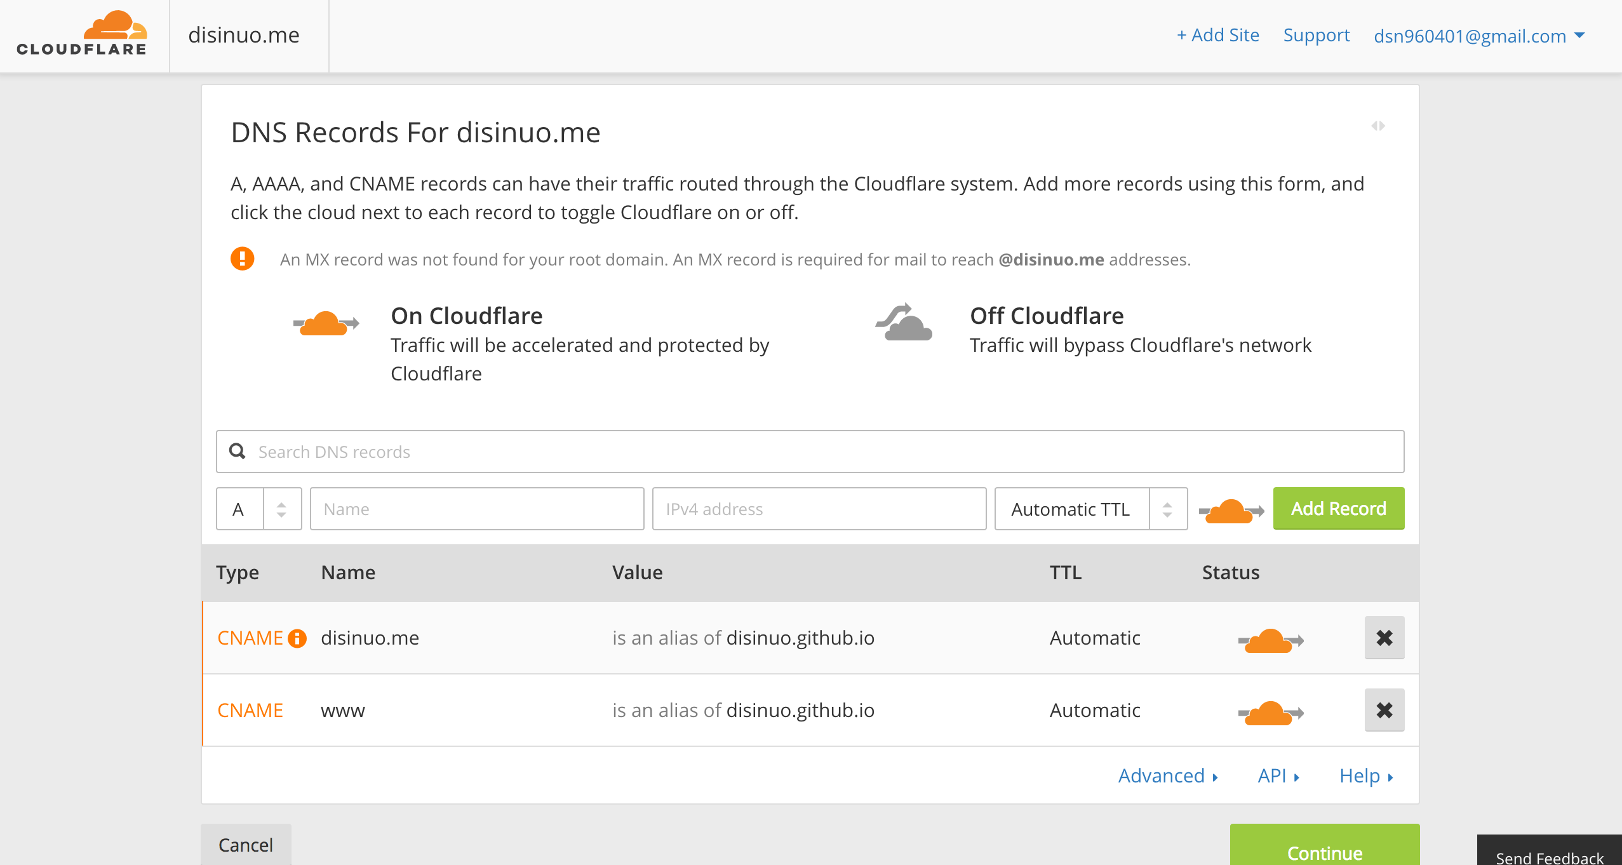
Task: Click the + Add Site link
Action: tap(1217, 36)
